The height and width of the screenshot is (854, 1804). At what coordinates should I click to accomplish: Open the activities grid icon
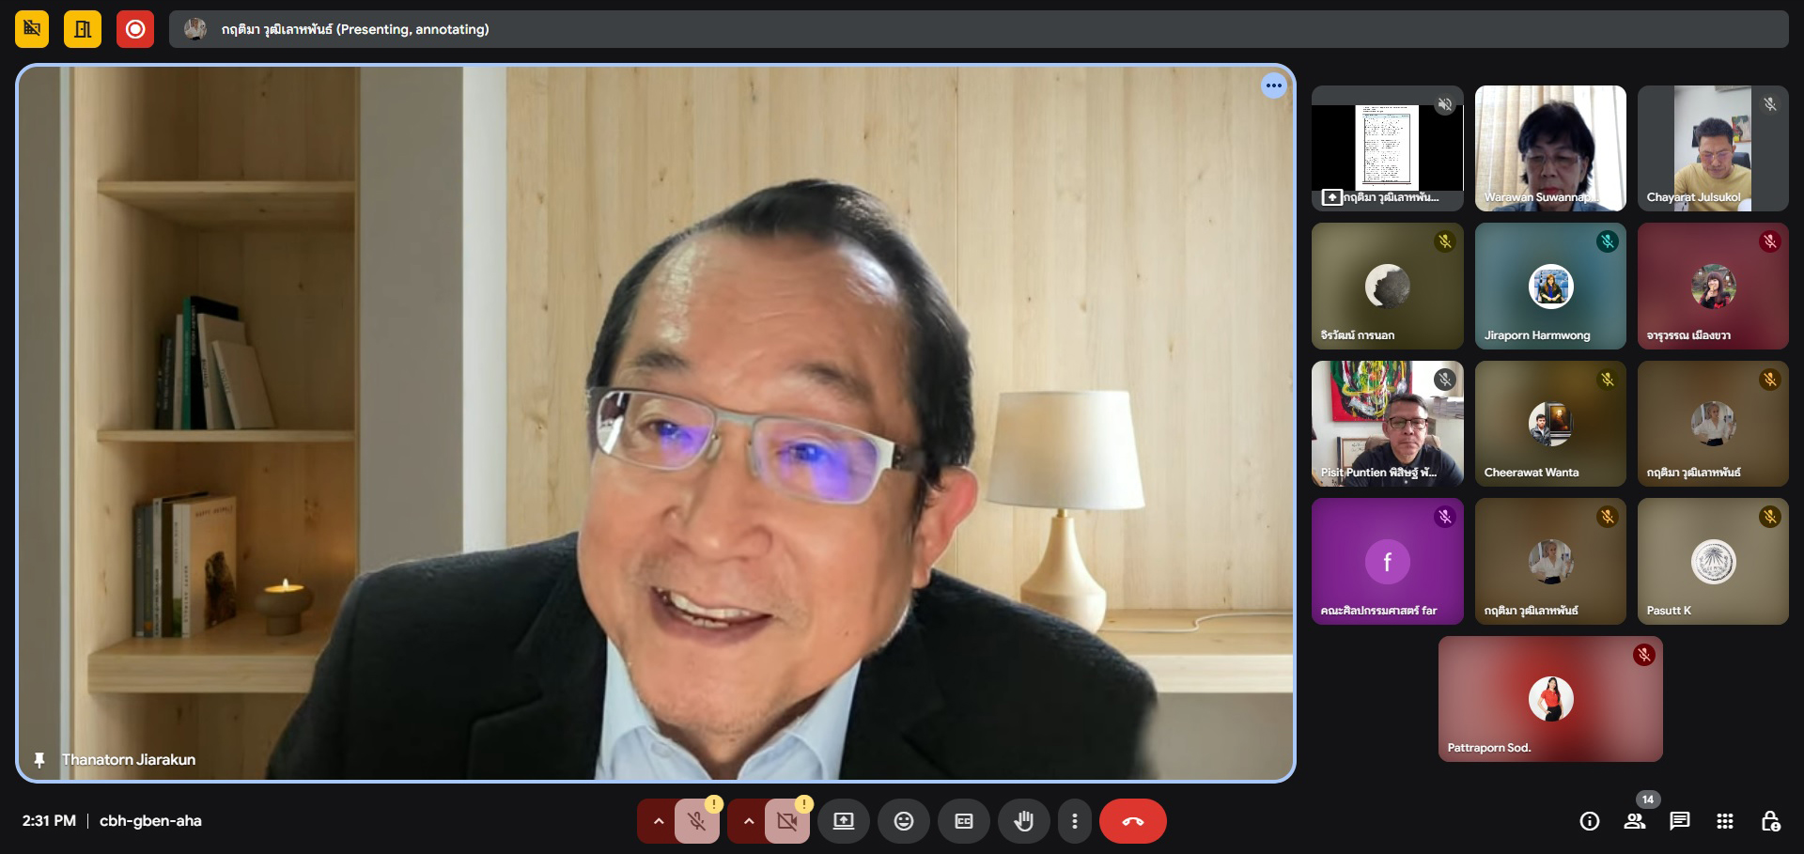(1724, 821)
